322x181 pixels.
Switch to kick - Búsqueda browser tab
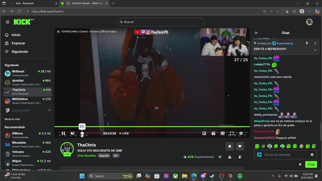pos(33,3)
